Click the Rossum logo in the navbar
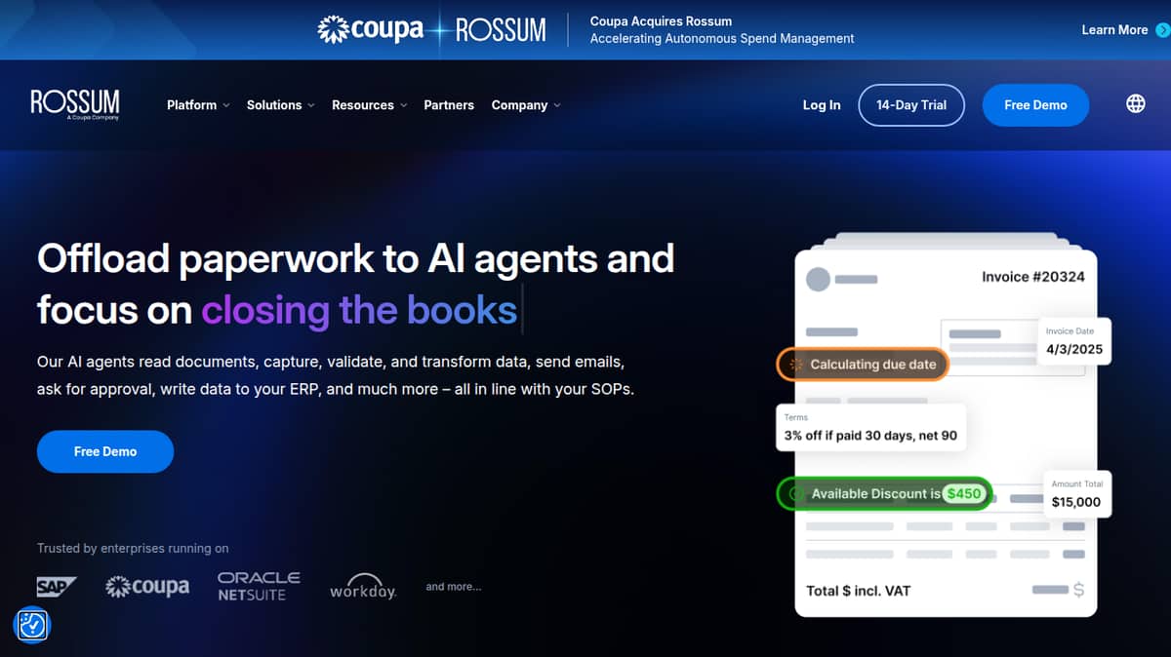The width and height of the screenshot is (1171, 657). pyautogui.click(x=75, y=104)
